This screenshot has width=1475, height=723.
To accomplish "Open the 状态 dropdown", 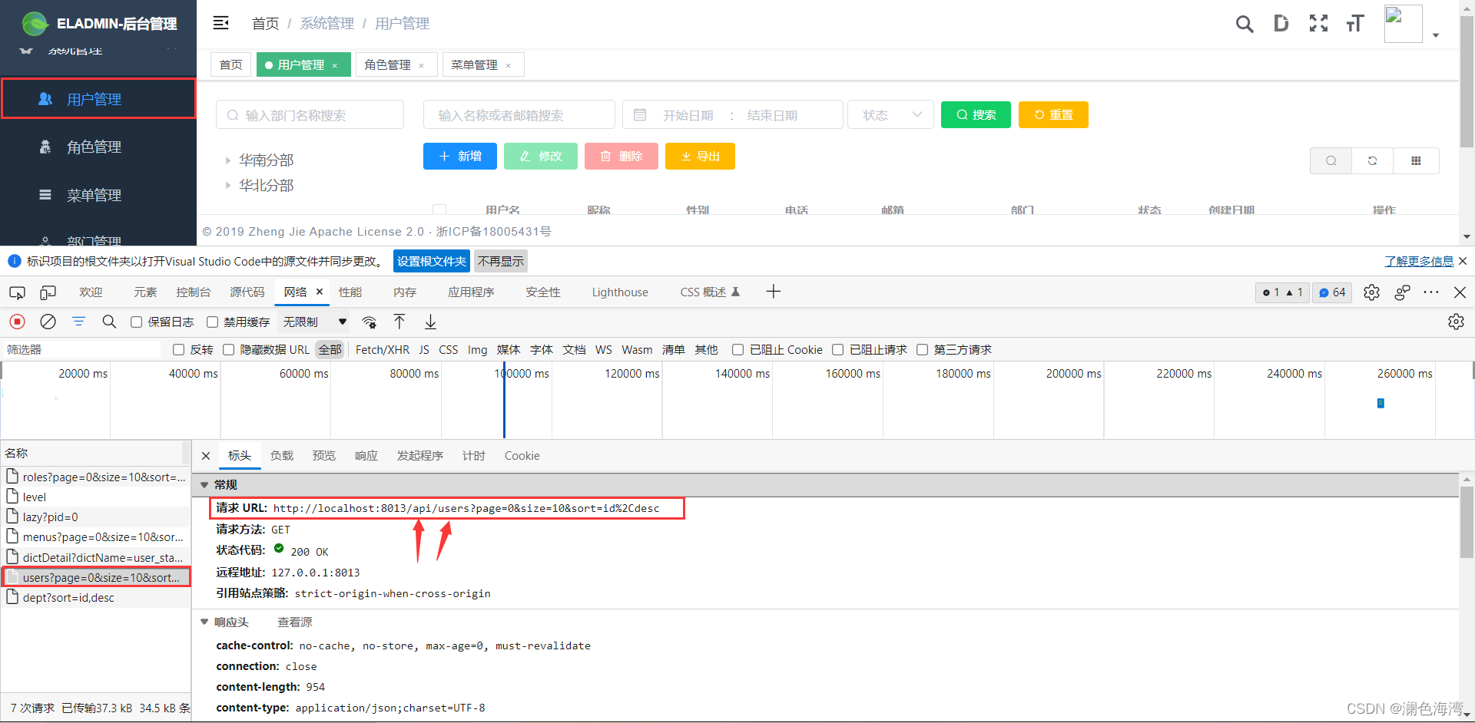I will [890, 115].
